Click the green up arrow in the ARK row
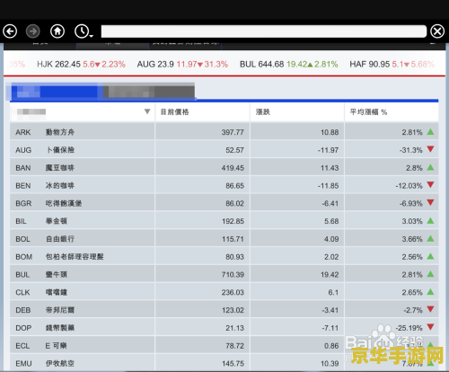The height and width of the screenshot is (372, 449). pyautogui.click(x=430, y=131)
